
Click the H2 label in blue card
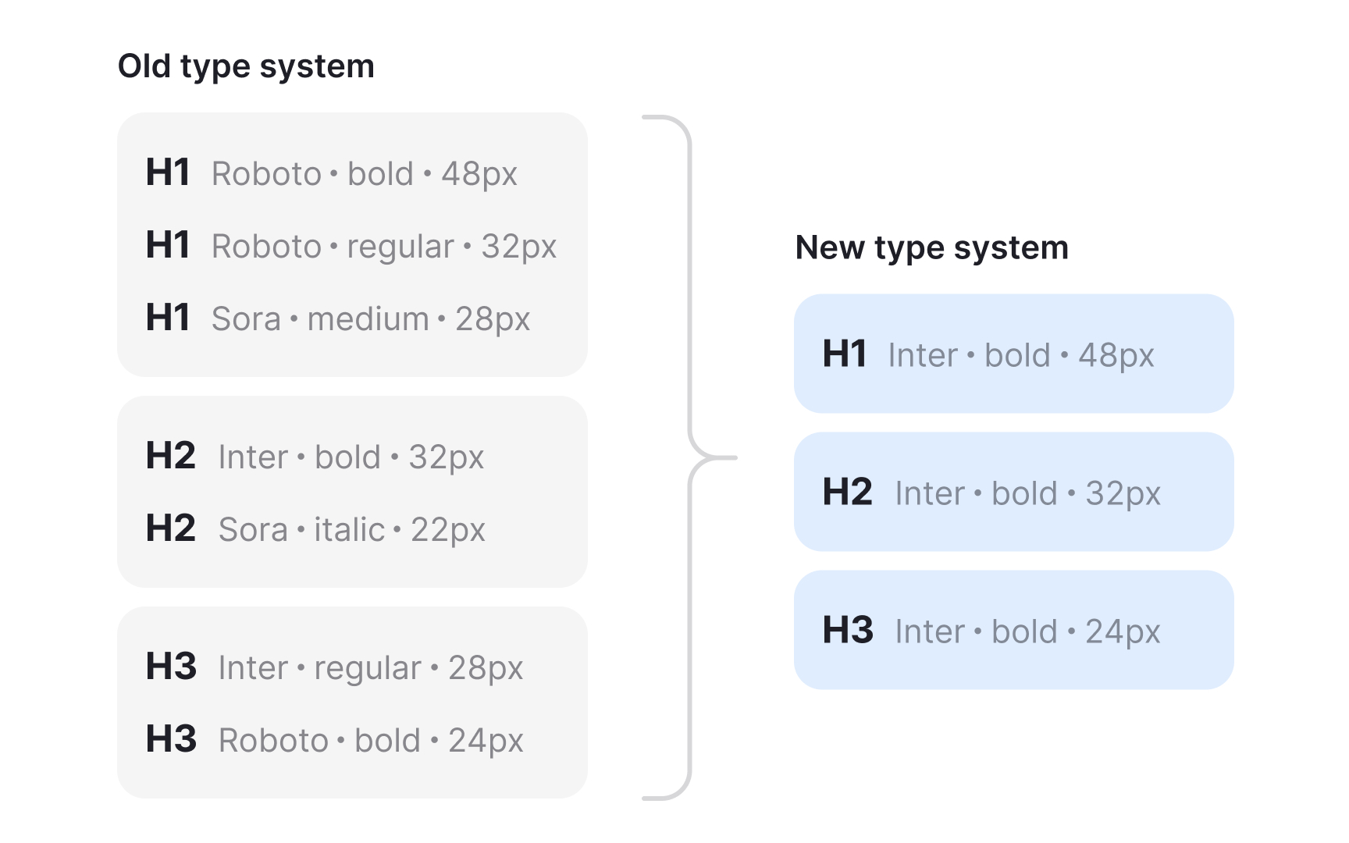point(847,493)
